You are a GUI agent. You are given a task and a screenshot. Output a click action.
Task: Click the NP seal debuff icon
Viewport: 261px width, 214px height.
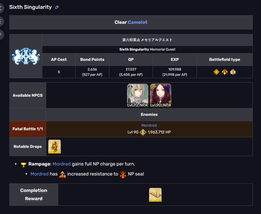[123, 175]
